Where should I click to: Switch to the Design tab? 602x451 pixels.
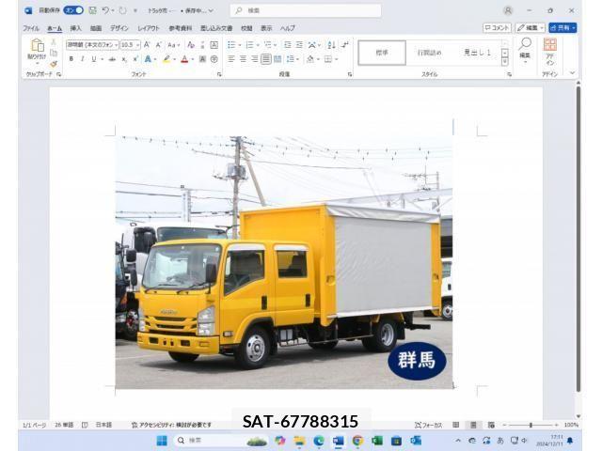tap(119, 28)
